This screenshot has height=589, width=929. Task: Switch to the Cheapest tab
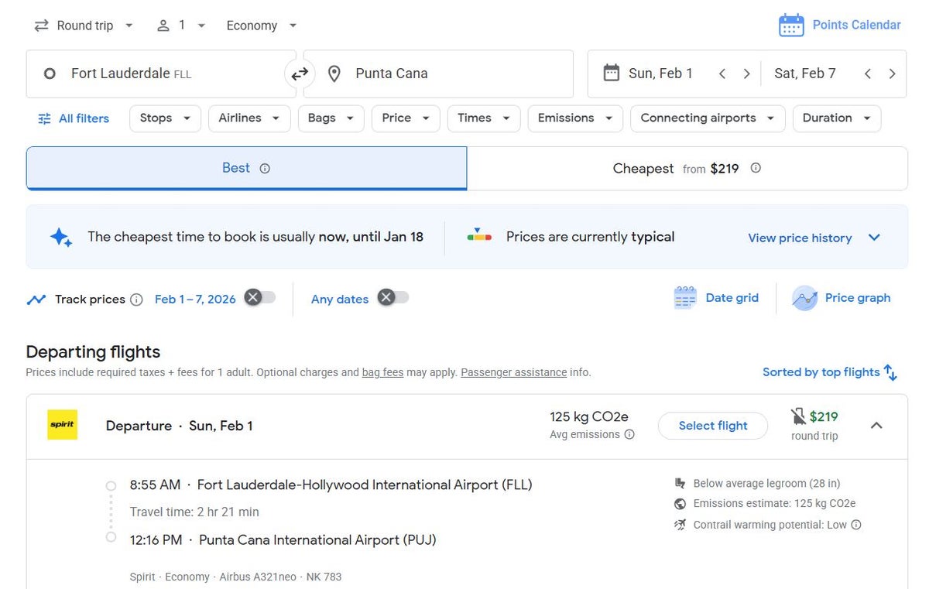686,168
